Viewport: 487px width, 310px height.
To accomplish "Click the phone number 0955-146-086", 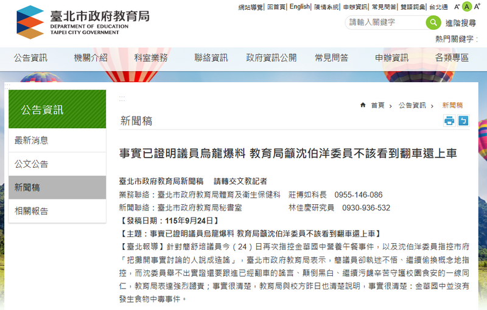I will coord(359,195).
